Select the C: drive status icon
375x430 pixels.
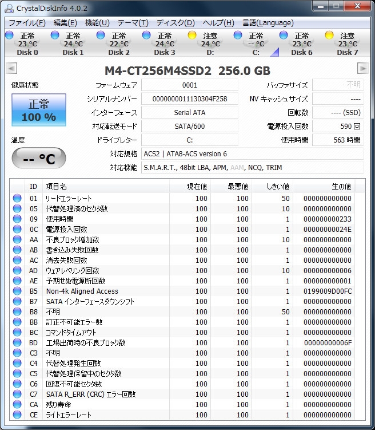point(238,35)
